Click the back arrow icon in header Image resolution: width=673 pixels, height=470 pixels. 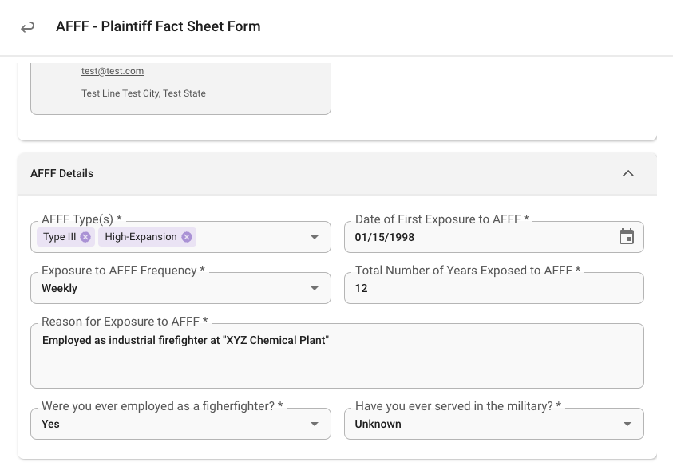click(27, 27)
